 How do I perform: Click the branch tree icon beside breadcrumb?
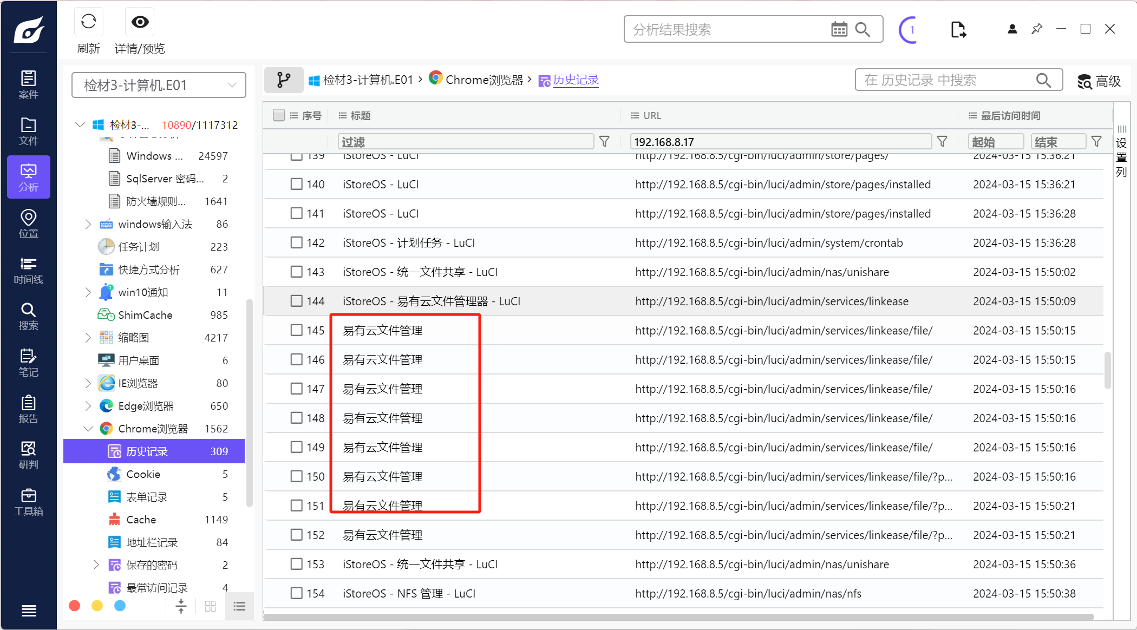tap(284, 80)
